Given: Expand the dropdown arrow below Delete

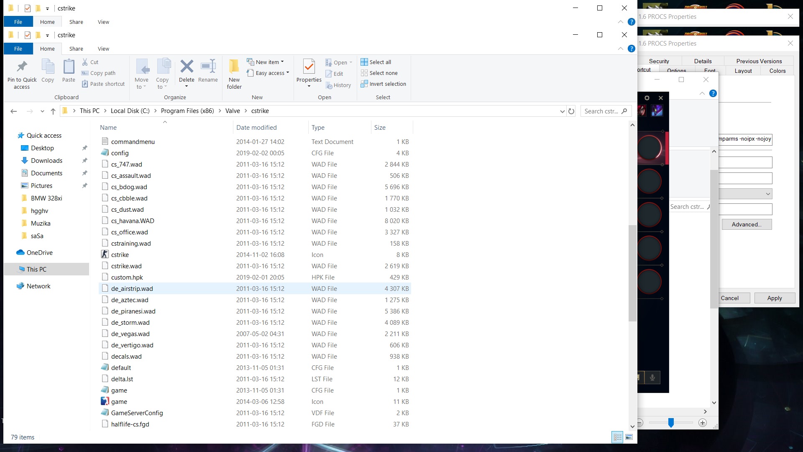Looking at the screenshot, I should pos(187,86).
